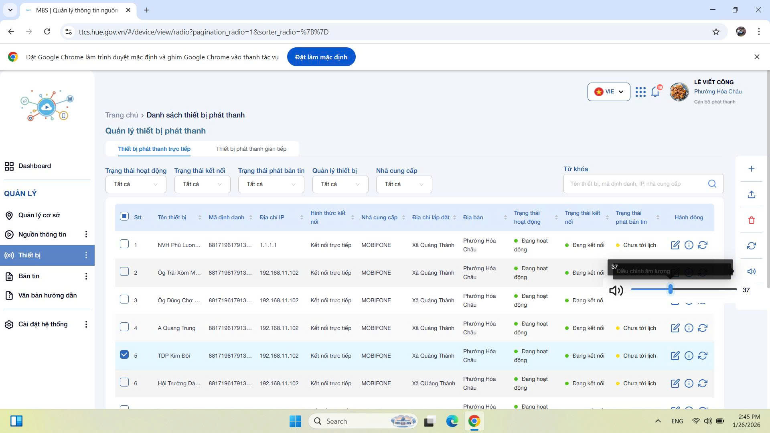Check the row 1 checkbox
Viewport: 770px width, 433px height.
pos(124,244)
